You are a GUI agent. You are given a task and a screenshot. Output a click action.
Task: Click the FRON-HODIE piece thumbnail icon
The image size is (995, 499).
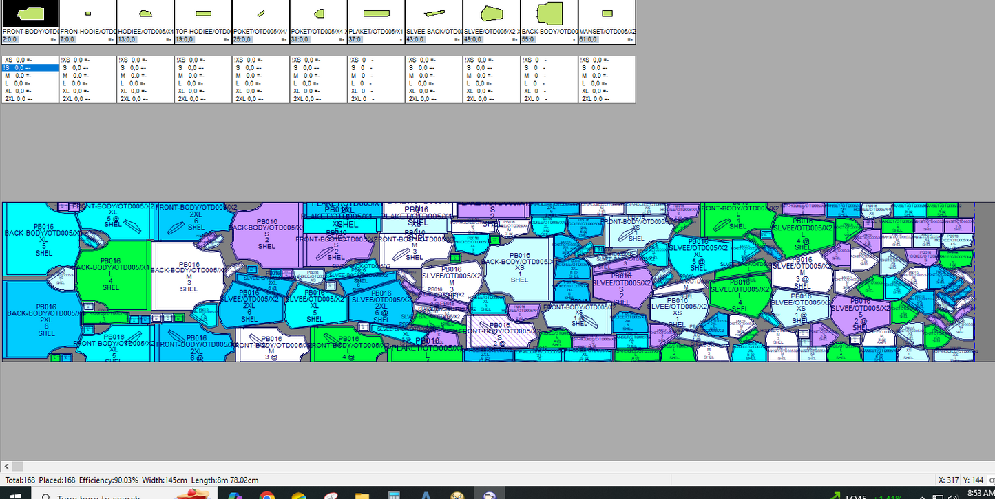pos(87,14)
